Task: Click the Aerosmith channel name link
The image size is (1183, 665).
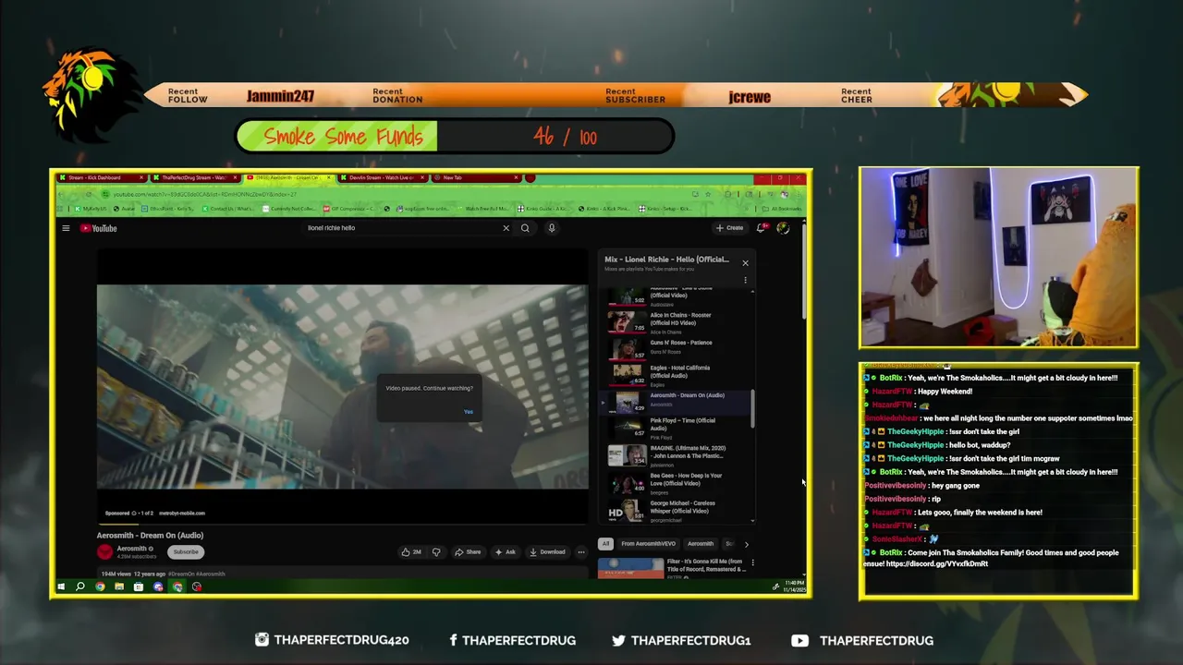Action: point(132,549)
